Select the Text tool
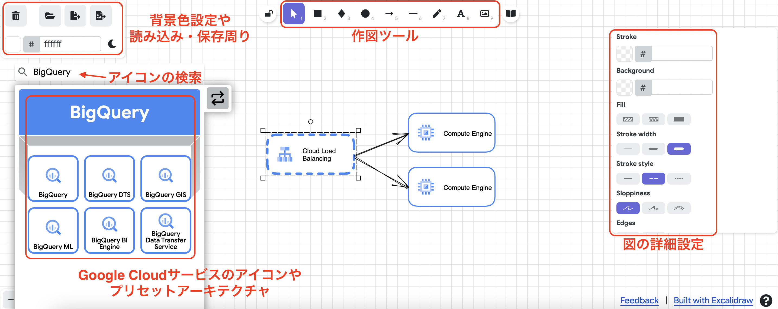Screen dimensions: 778x309 [460, 14]
